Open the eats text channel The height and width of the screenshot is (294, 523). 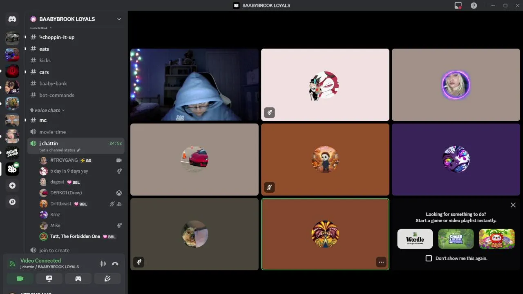[76, 49]
